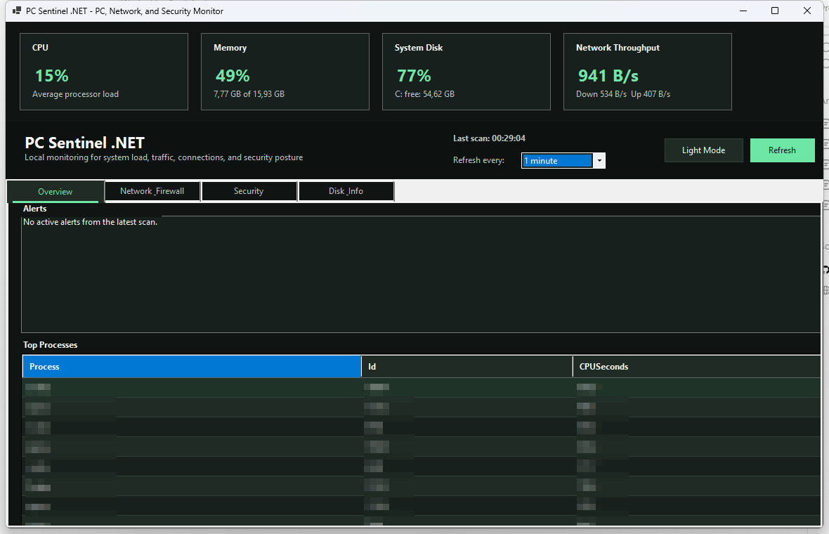829x534 pixels.
Task: Maximize the PC Sentinel window
Action: click(774, 11)
